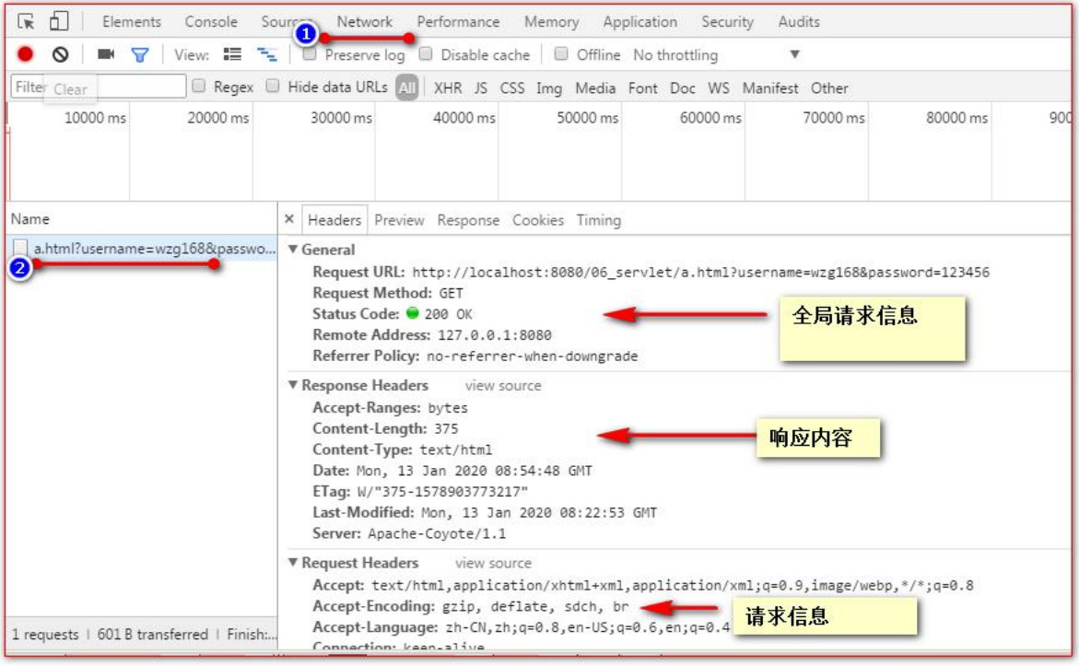1079x666 pixels.
Task: Click the 70000 ms timeline marker
Action: click(x=833, y=118)
